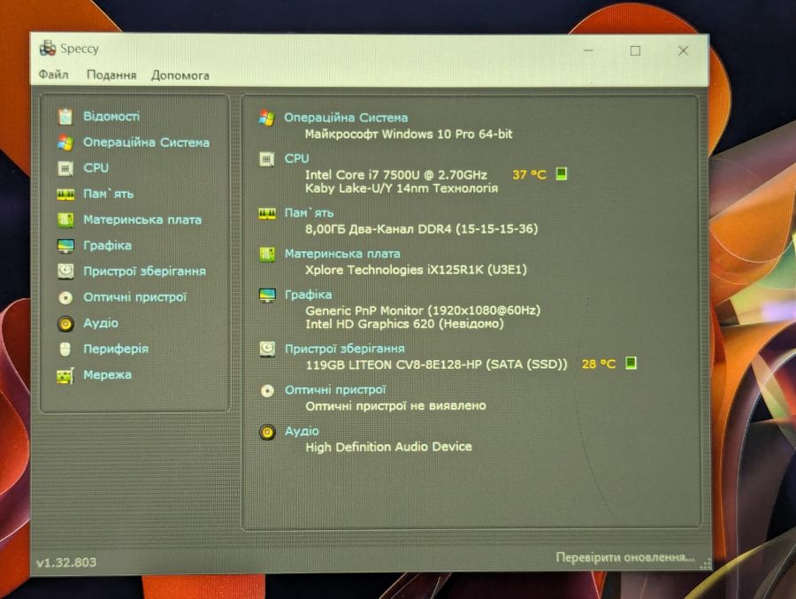Click the CPU temperature 37 °C
The width and height of the screenshot is (796, 599).
tap(529, 175)
